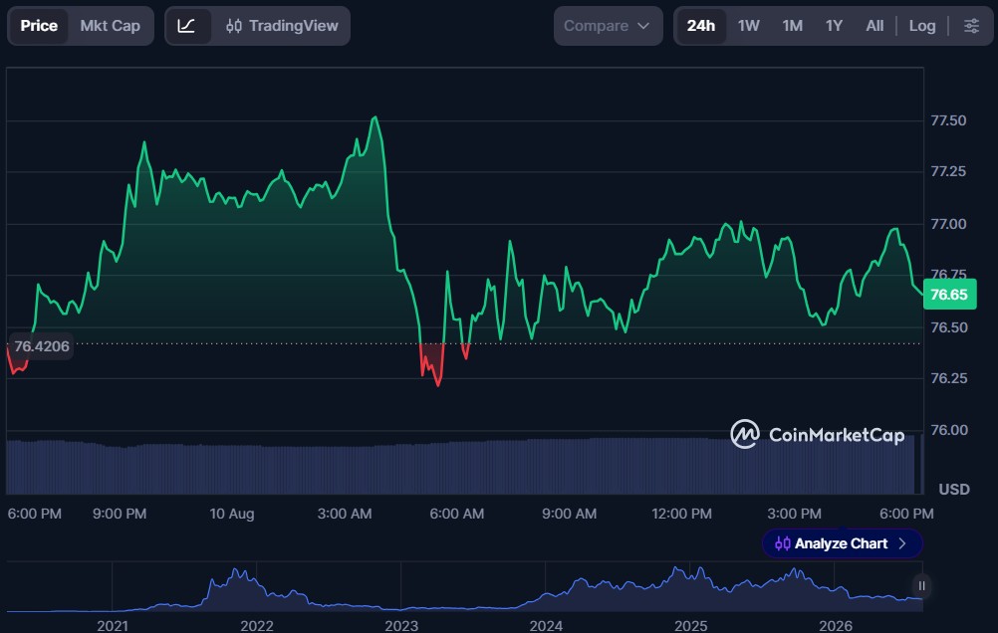Click the 9:00 AM time axis label
998x633 pixels.
(569, 514)
